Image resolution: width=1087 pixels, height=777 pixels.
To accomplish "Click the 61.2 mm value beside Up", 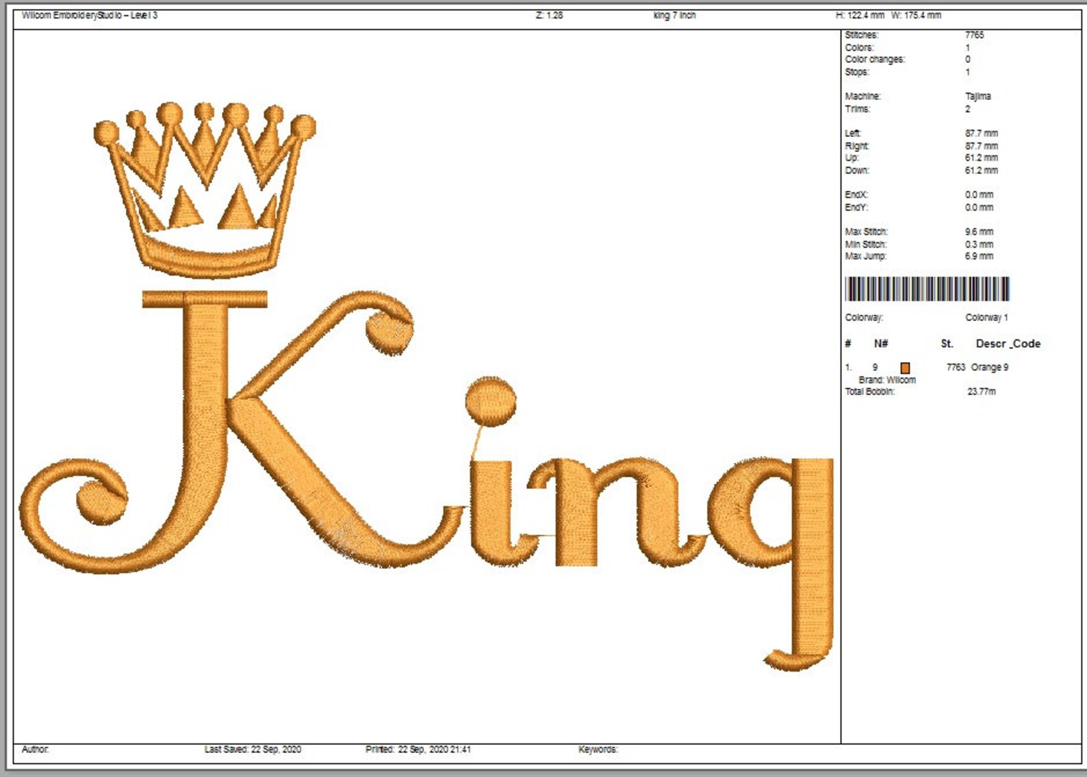I will (x=982, y=158).
